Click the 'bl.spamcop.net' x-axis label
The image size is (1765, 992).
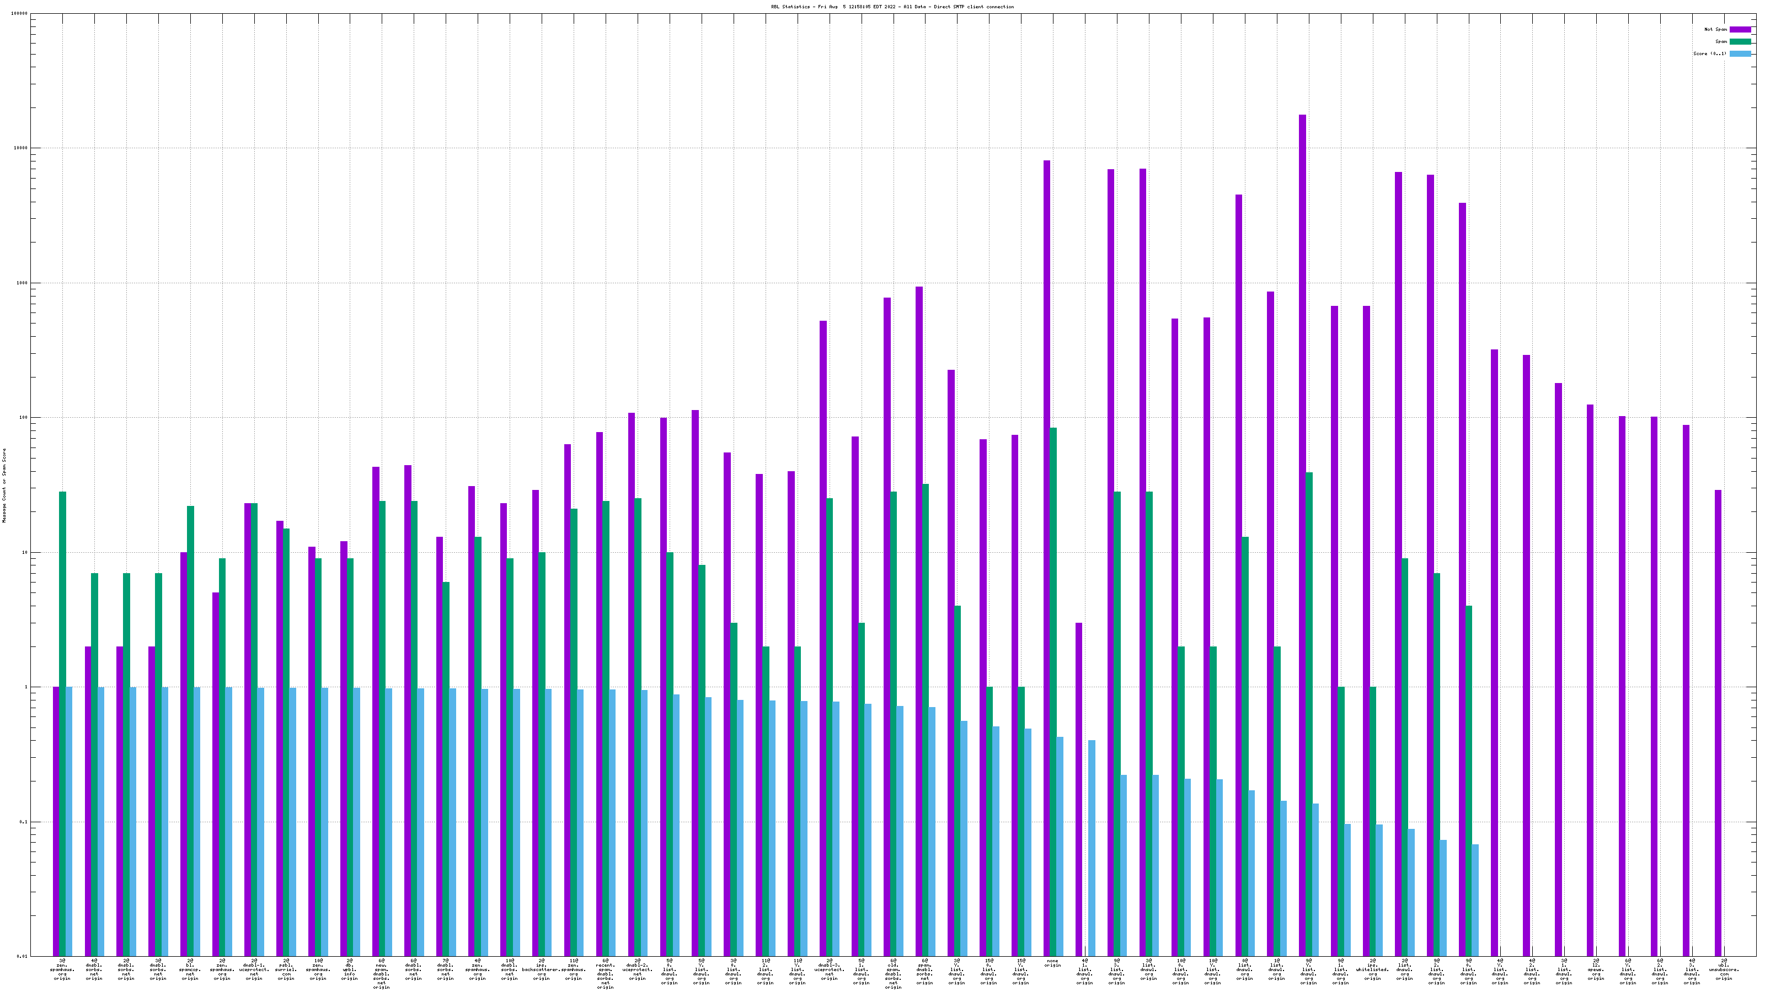point(190,969)
